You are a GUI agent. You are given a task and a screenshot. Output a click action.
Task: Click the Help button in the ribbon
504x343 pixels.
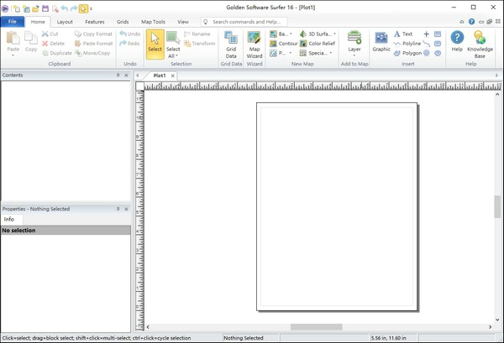coord(457,42)
